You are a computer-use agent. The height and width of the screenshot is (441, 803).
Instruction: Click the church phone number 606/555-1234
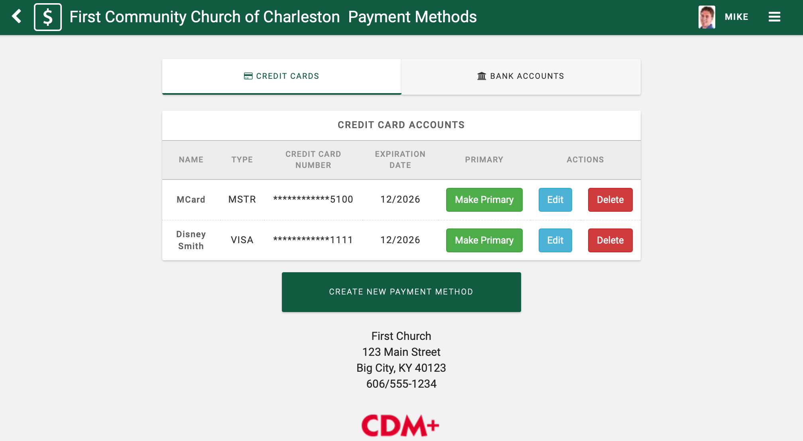(401, 384)
